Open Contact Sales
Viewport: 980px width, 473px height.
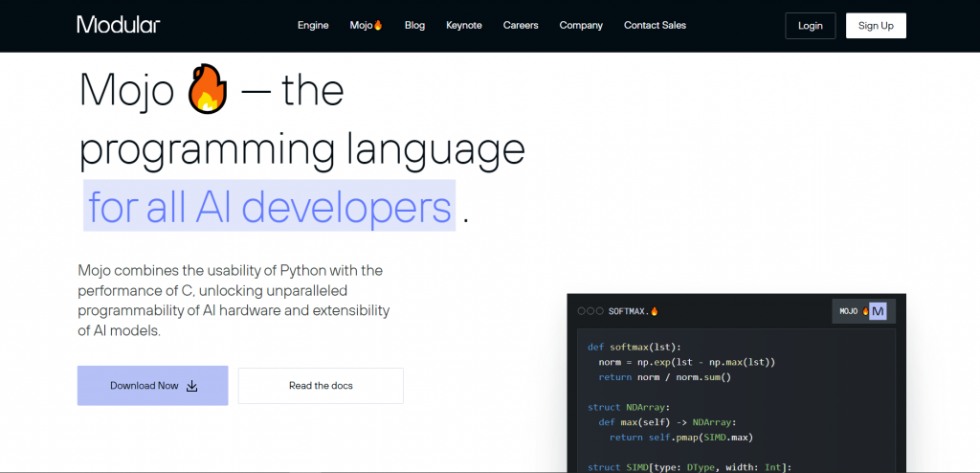click(x=655, y=26)
